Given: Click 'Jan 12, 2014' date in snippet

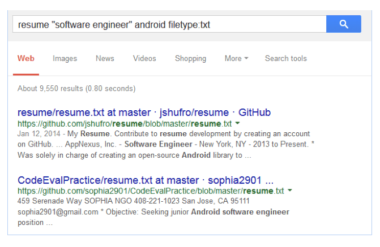Looking at the screenshot, I should 39,134.
